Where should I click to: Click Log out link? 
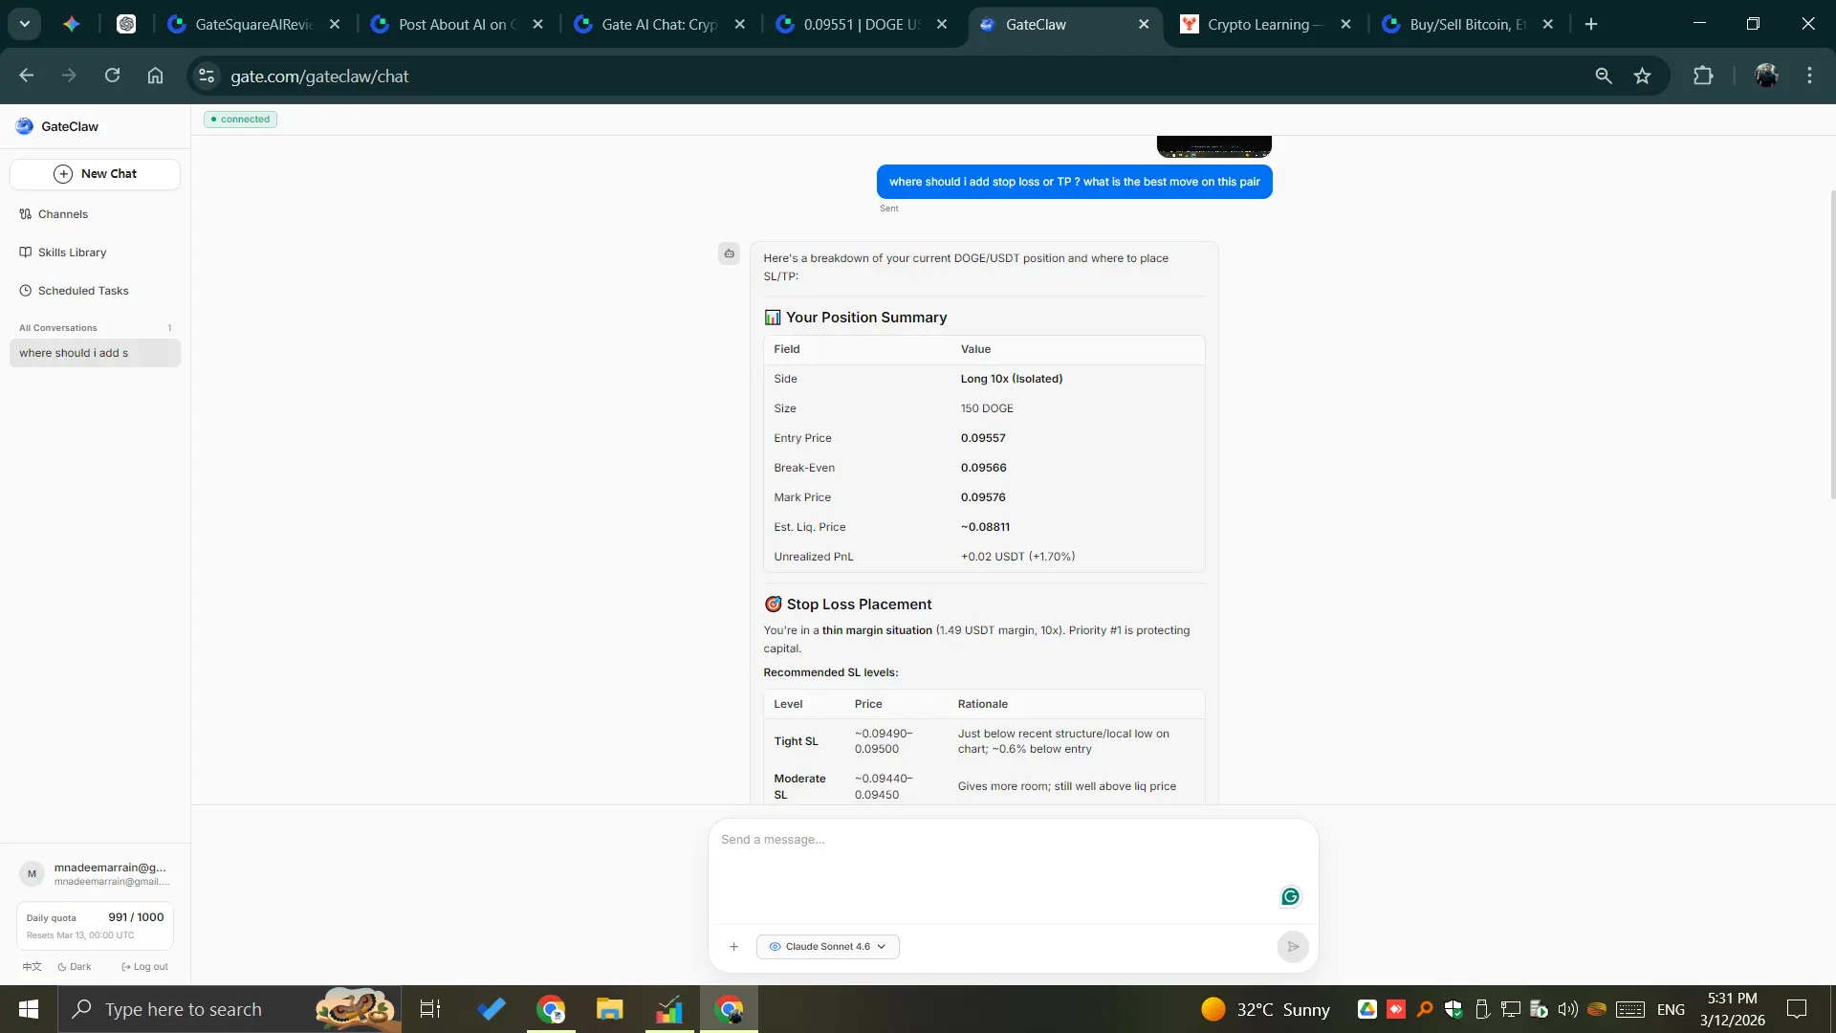145,967
